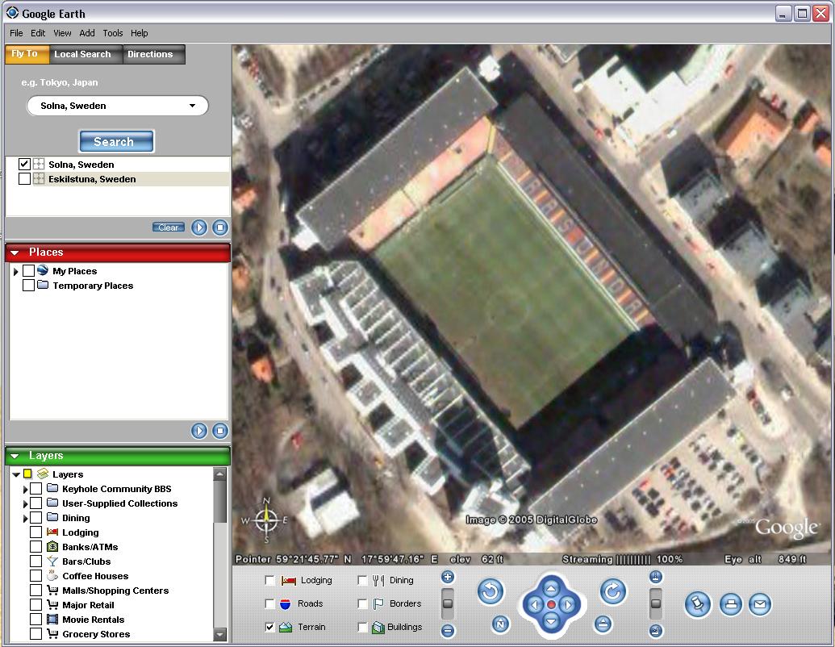The width and height of the screenshot is (835, 647).
Task: Open the Help menu
Action: click(x=139, y=33)
